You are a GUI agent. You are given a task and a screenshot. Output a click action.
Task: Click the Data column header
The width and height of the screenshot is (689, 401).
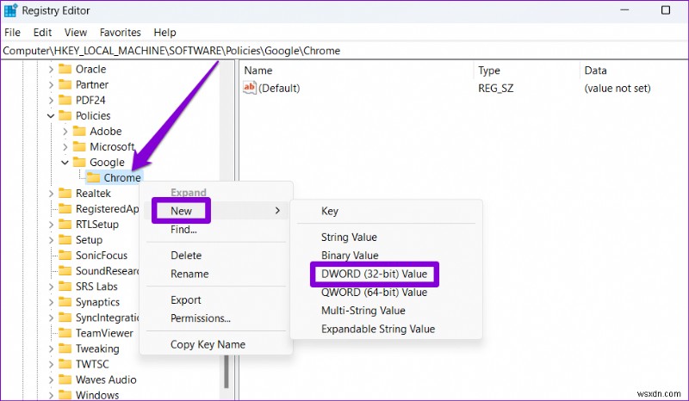point(634,71)
